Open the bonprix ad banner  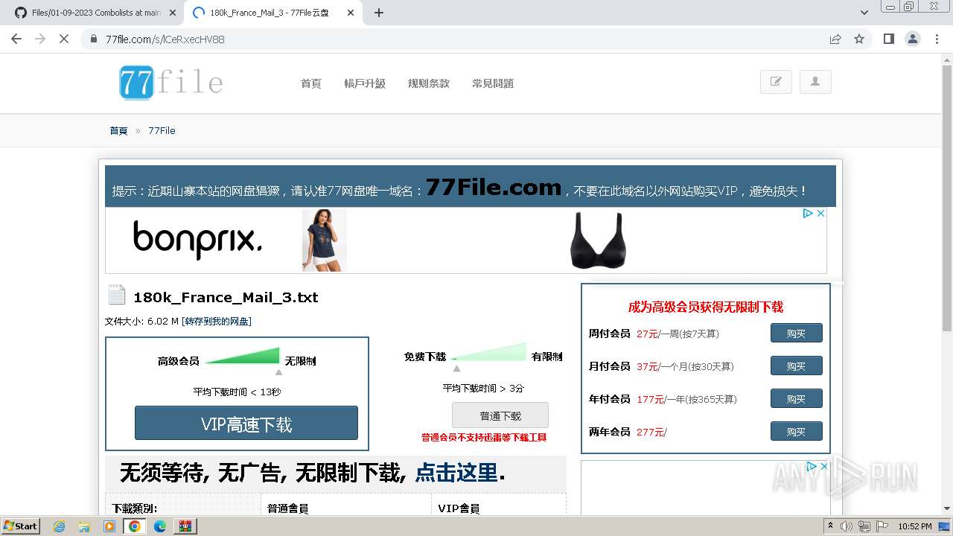click(465, 240)
